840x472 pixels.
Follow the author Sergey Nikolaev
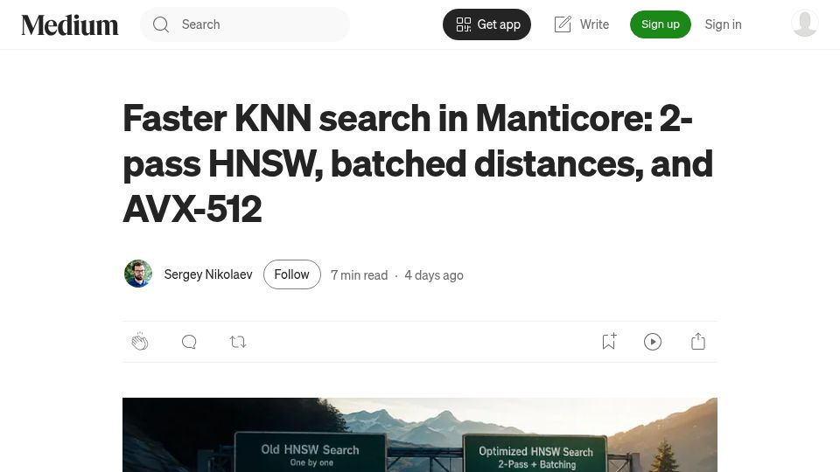(x=292, y=274)
